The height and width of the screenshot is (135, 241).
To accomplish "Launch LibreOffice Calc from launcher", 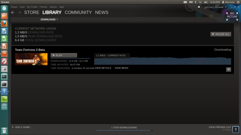I will point(4,39).
